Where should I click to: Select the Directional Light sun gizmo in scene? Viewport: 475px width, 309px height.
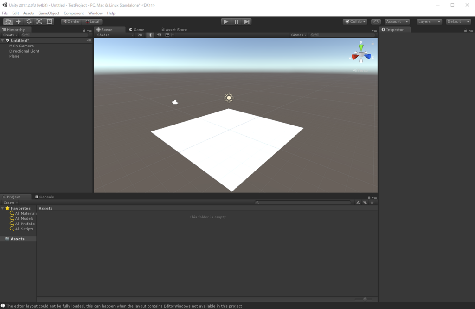point(229,98)
